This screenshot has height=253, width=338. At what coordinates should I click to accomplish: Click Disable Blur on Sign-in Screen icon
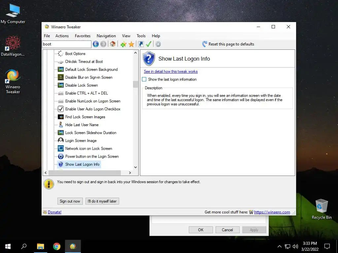[x=61, y=77]
